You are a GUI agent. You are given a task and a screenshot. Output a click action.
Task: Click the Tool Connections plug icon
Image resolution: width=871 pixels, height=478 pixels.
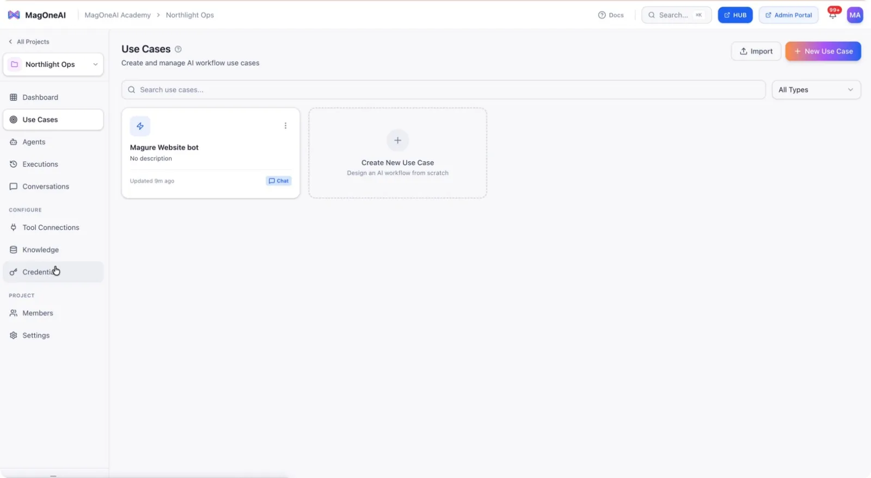(14, 228)
